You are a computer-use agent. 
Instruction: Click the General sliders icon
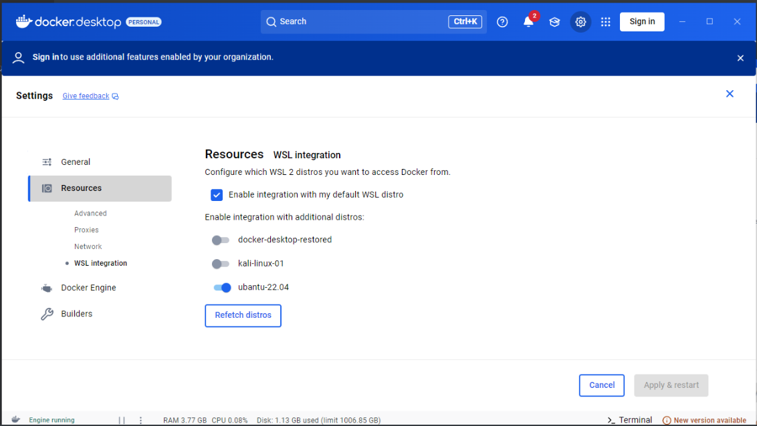(x=47, y=162)
